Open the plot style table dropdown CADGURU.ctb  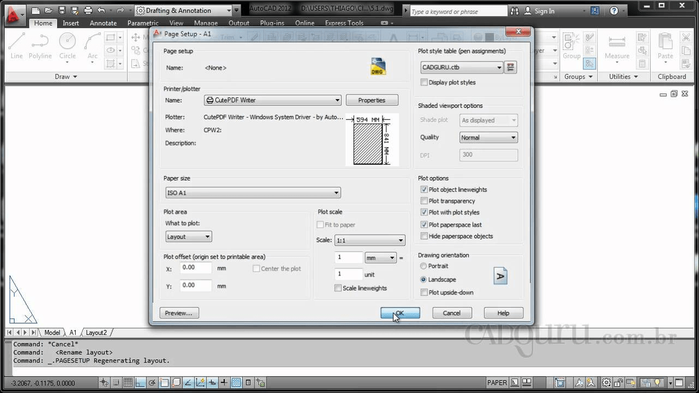[x=461, y=68]
